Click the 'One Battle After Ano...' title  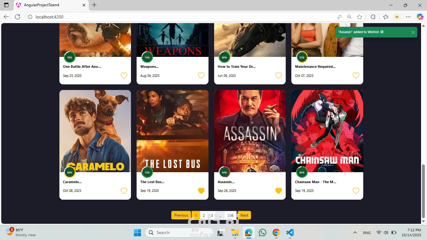point(82,67)
